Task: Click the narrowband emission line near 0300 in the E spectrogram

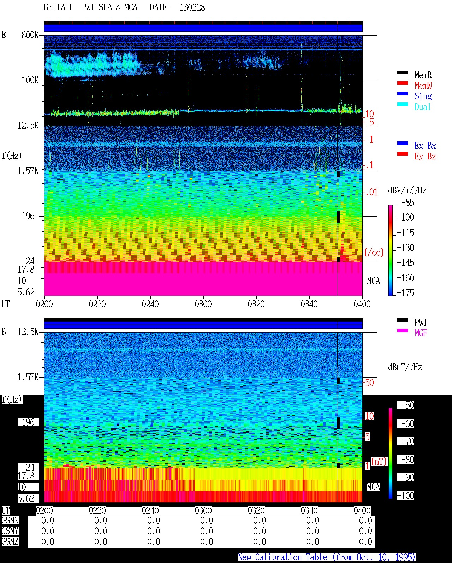Action: click(240, 111)
